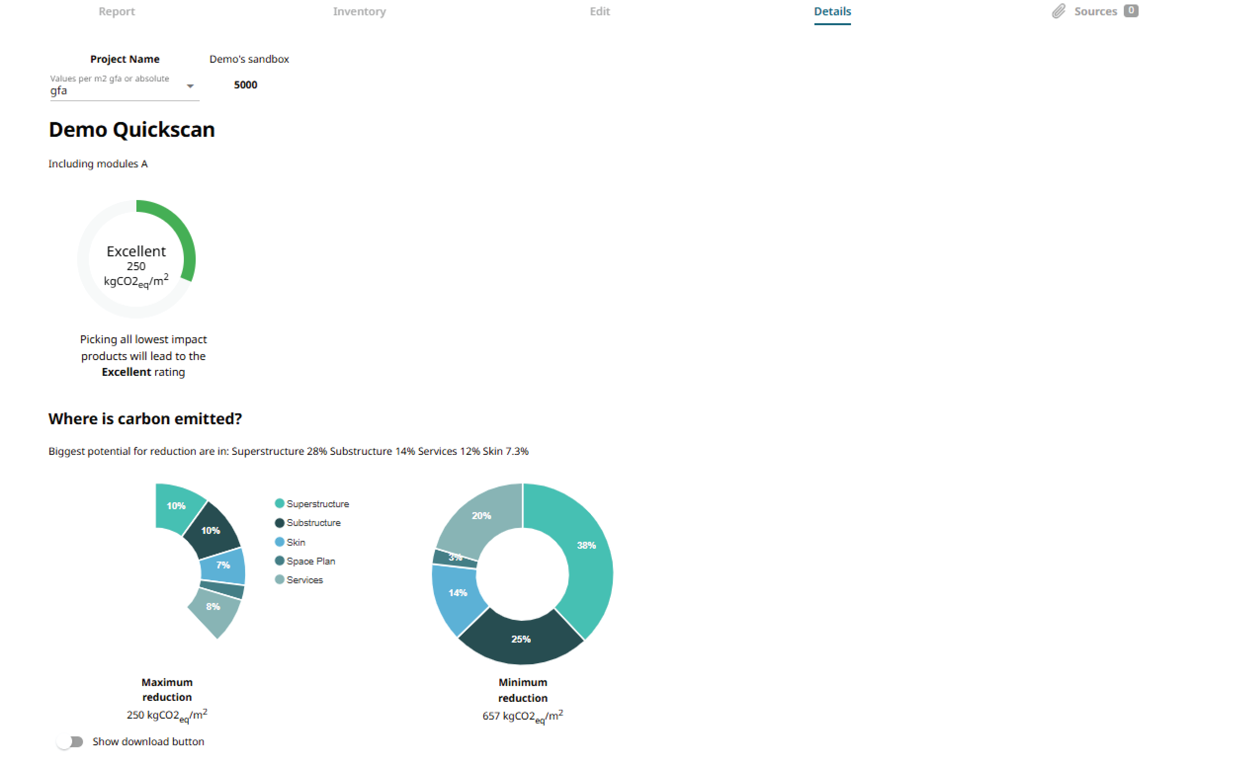Click the Sources count badge
This screenshot has width=1234, height=767.
click(1131, 10)
